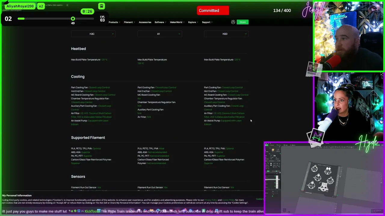
Task: Click the LVL 03 level indicator
Action: pyautogui.click(x=102, y=19)
